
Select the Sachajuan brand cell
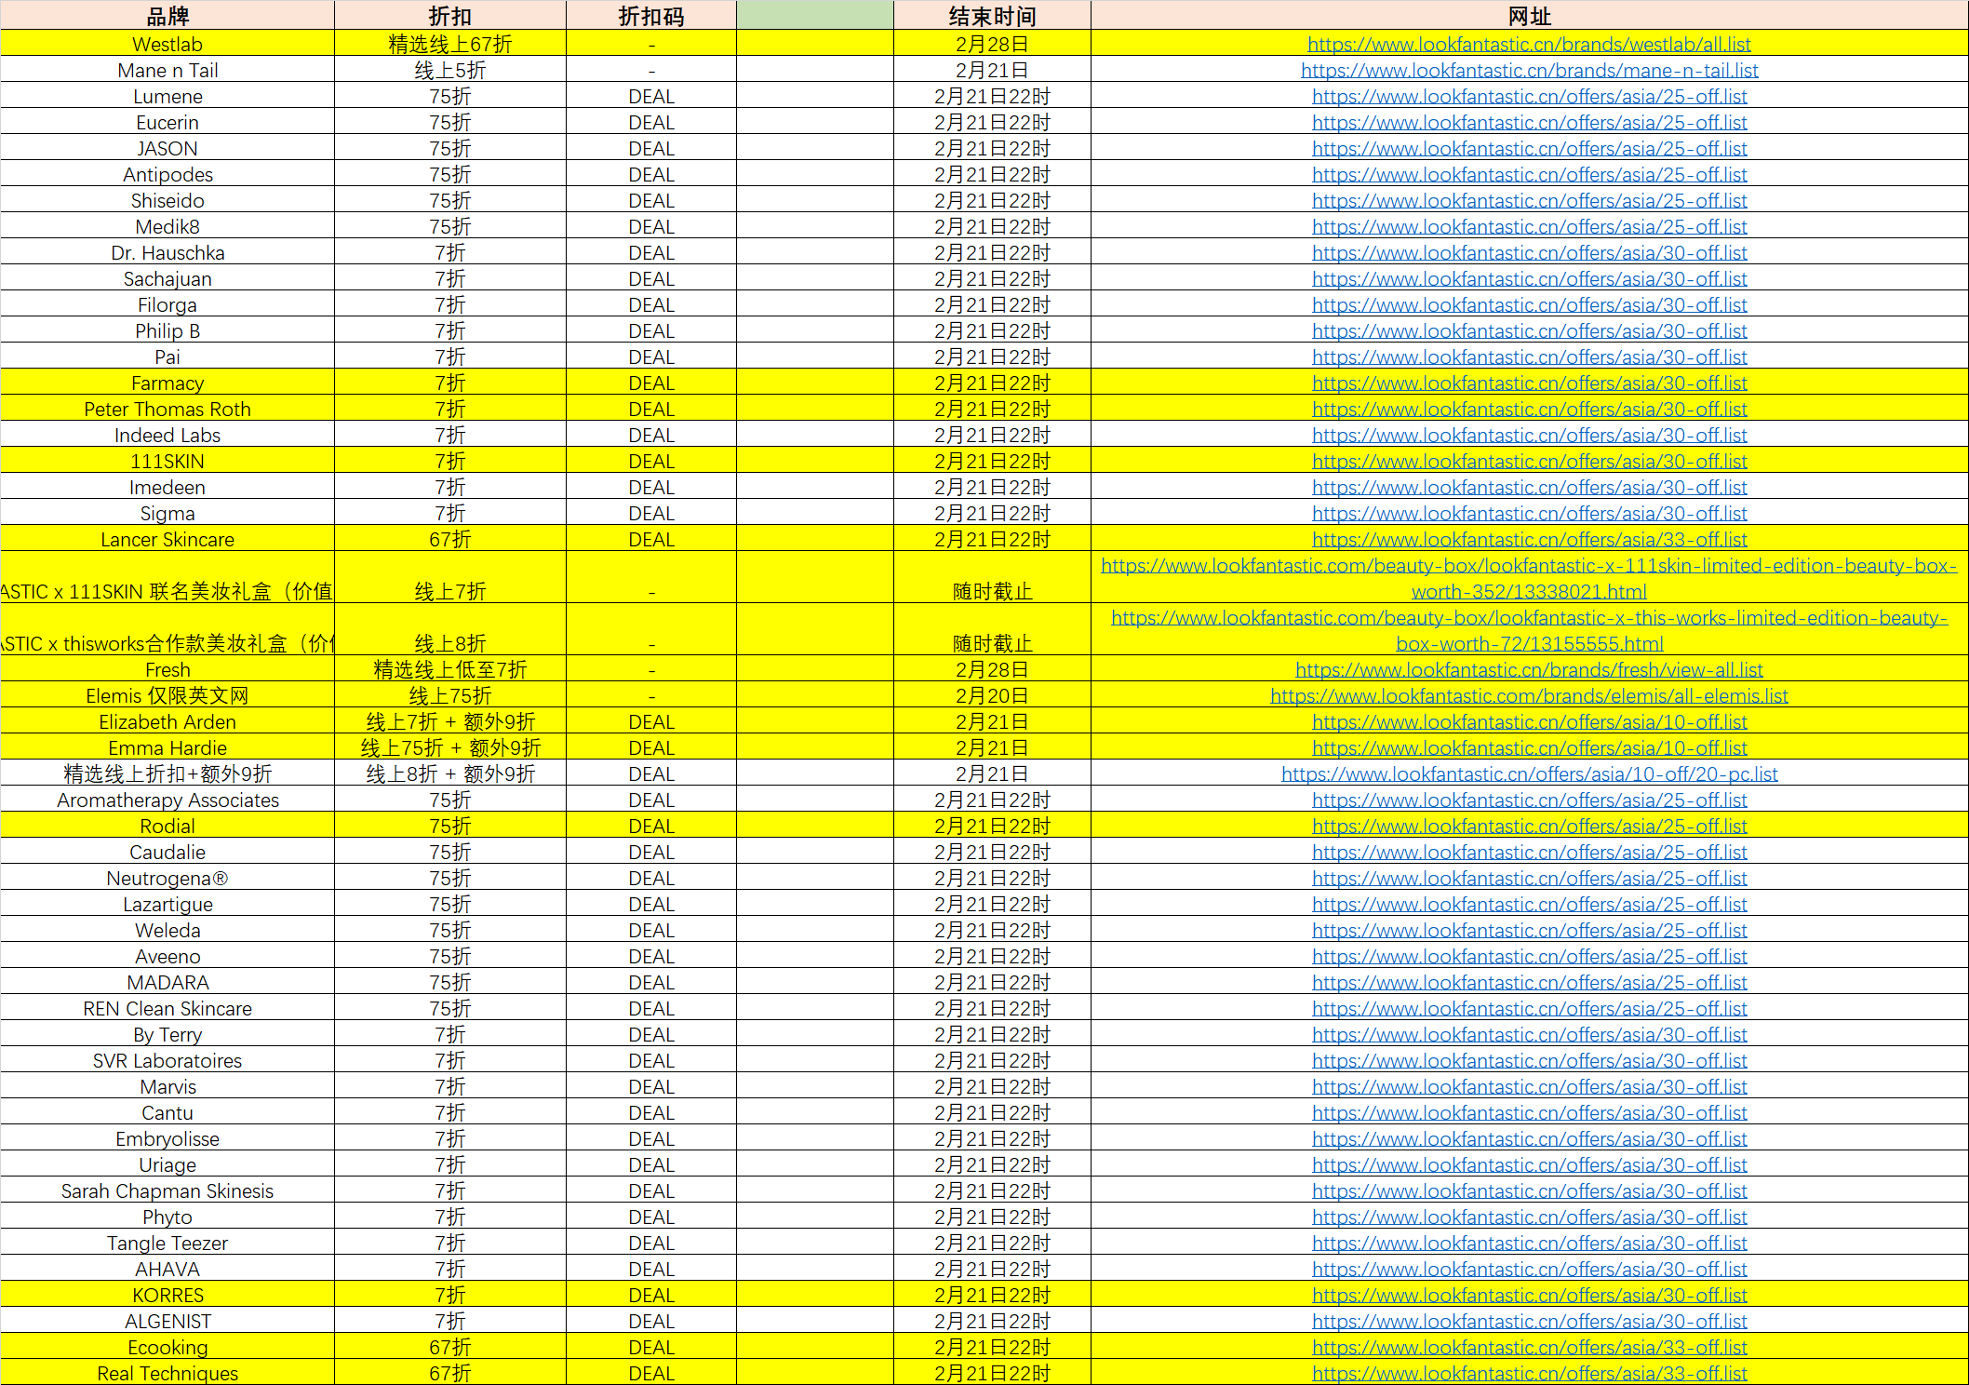[x=167, y=278]
